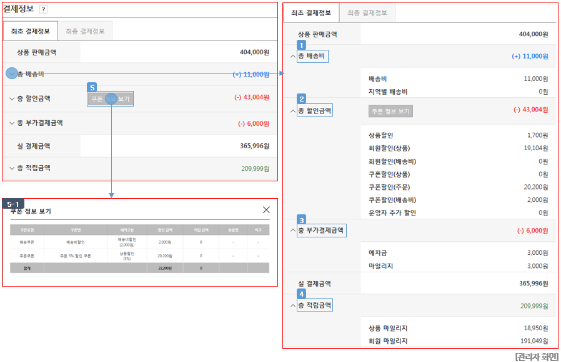Click the 쿠폰유형 column header
Viewport: 561px width, 362px height.
point(27,230)
